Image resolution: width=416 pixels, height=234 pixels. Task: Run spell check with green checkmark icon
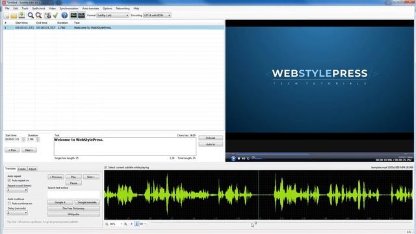click(55, 16)
